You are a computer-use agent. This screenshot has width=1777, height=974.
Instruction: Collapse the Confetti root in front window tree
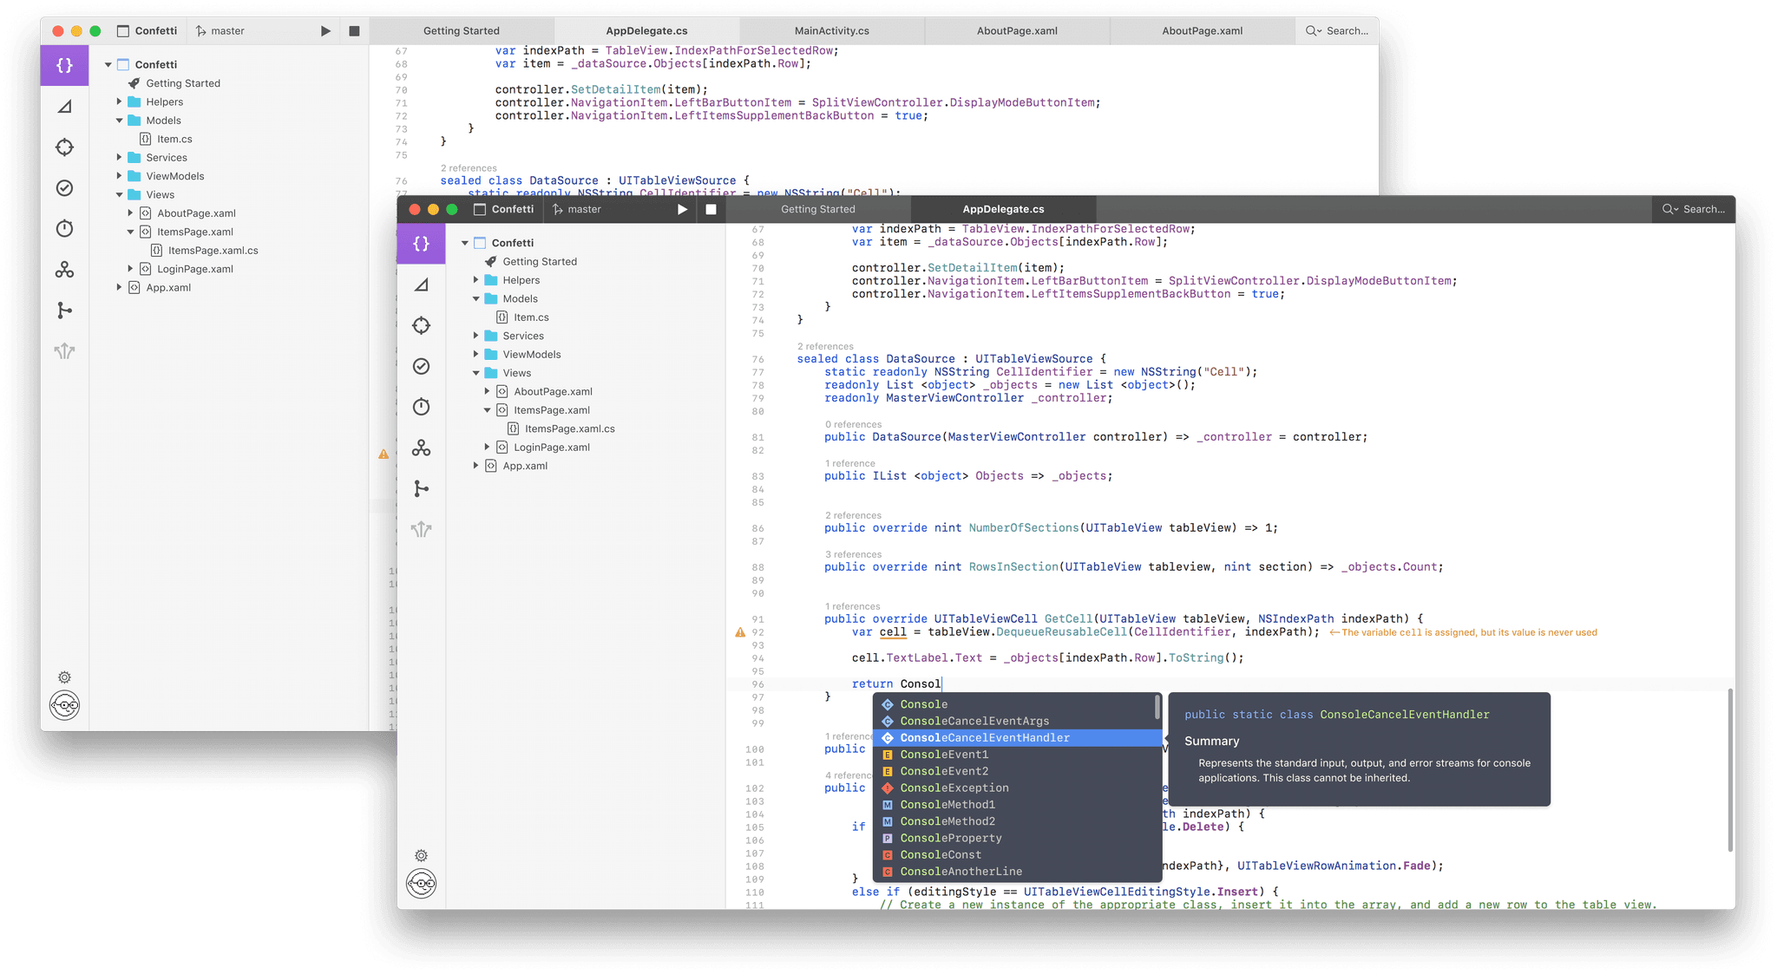click(465, 243)
